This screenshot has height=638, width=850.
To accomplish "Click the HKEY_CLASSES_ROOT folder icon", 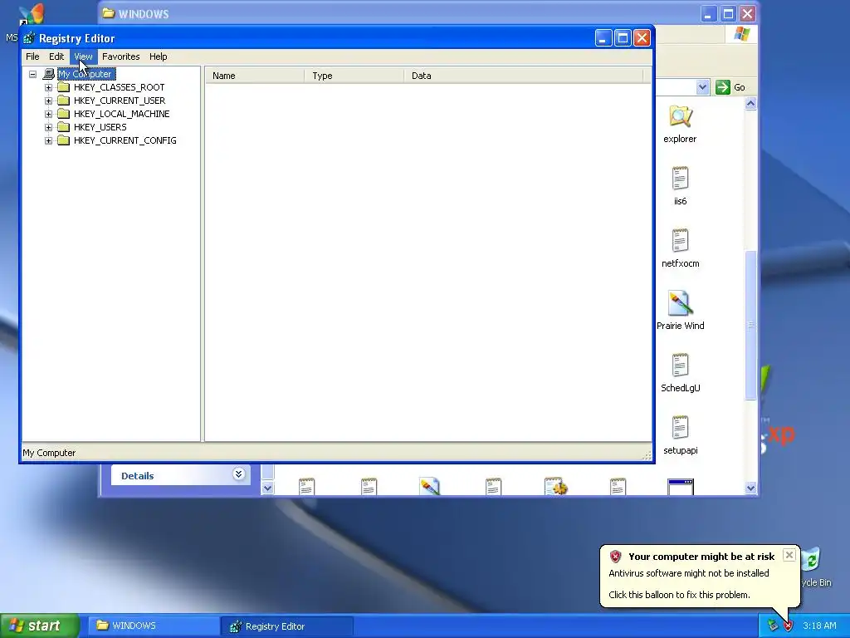I will click(63, 86).
